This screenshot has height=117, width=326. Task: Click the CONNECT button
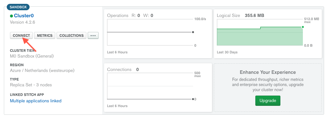22,35
